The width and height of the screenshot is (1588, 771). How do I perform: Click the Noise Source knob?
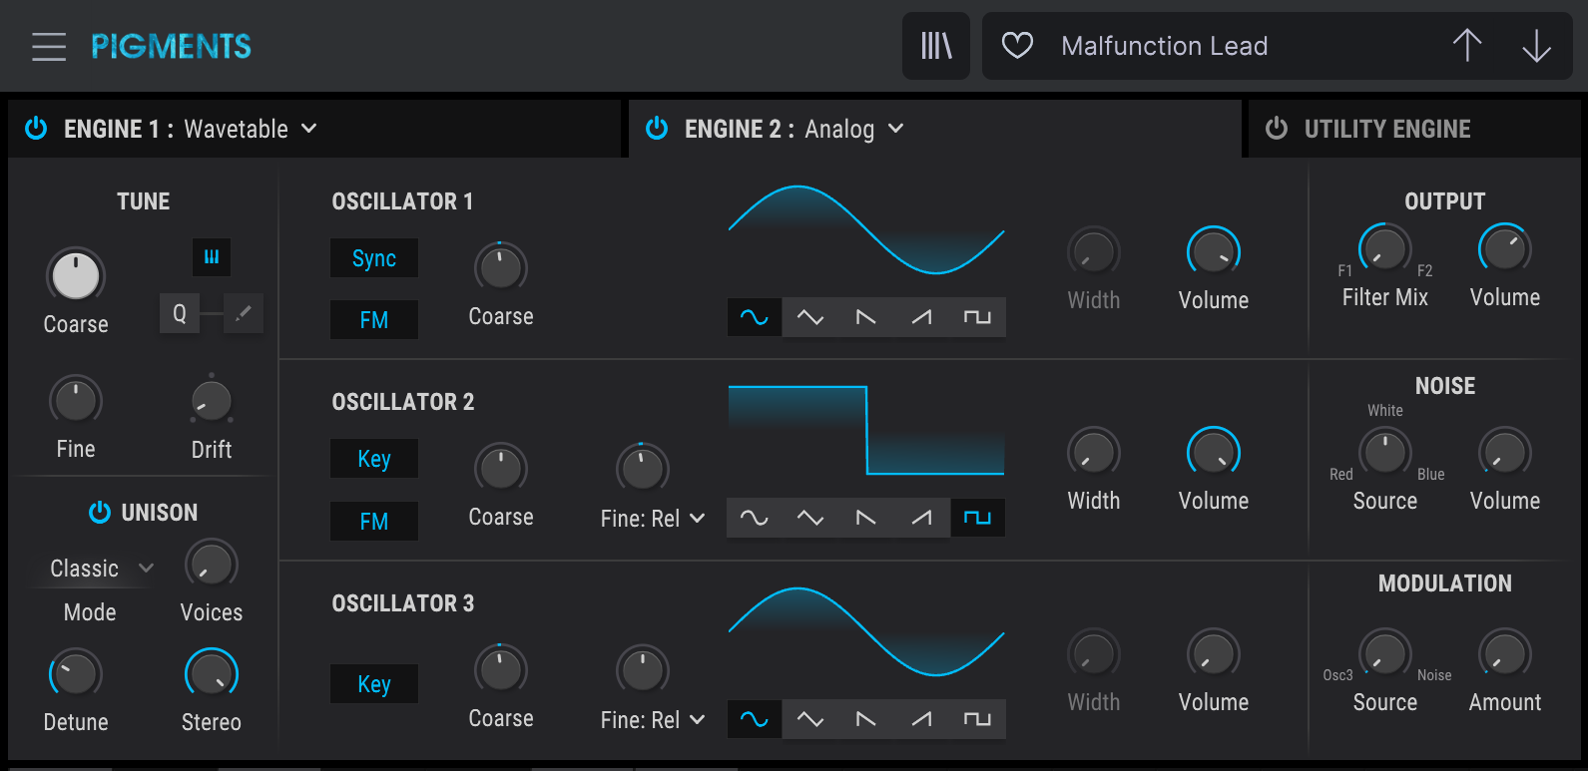1385,453
